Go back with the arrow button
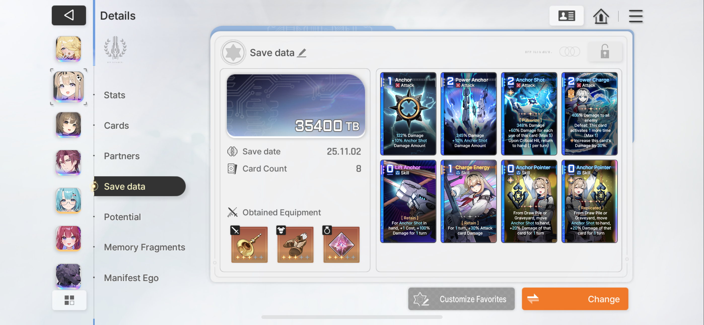Viewport: 704px width, 325px height. click(68, 15)
